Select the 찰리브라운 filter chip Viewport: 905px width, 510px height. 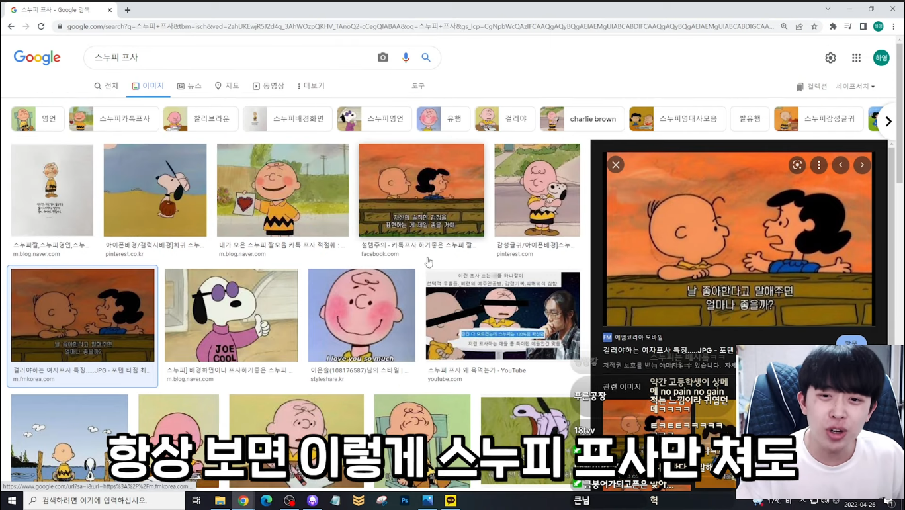click(x=200, y=119)
